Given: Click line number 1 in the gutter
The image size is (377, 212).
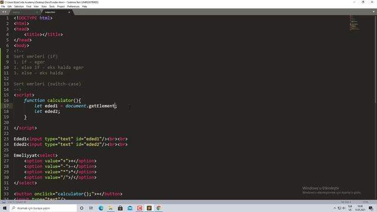Looking at the screenshot, I should tap(8, 18).
